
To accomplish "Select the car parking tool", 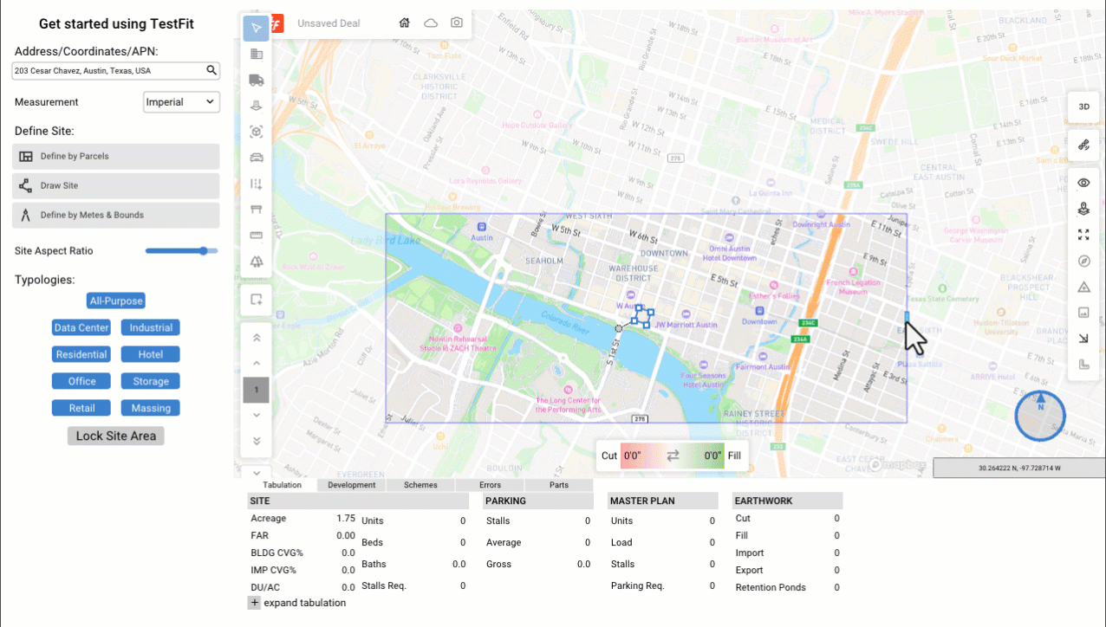I will coord(256,158).
